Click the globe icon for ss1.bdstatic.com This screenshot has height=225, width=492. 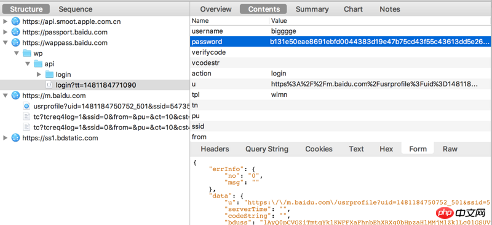15,138
